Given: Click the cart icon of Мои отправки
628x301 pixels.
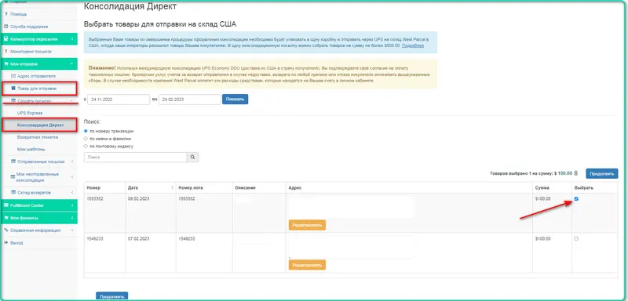Looking at the screenshot, I should coord(6,64).
